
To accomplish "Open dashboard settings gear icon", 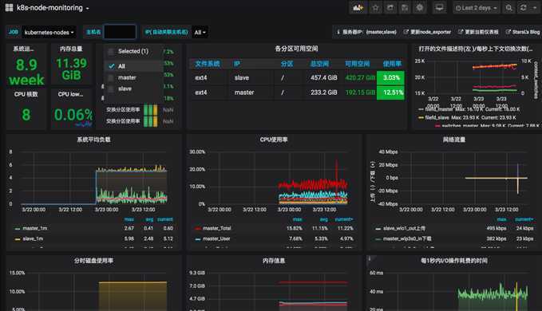I will 420,8.
